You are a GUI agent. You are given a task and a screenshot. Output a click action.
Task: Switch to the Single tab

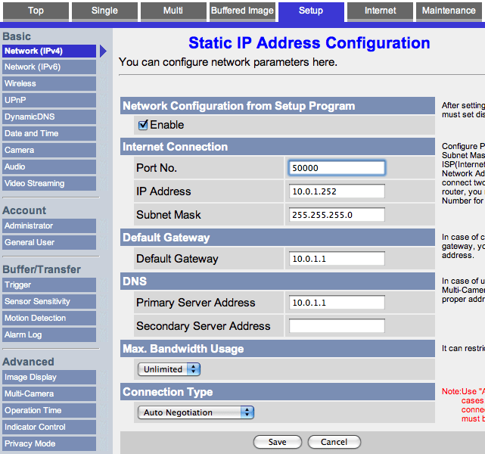click(x=104, y=11)
